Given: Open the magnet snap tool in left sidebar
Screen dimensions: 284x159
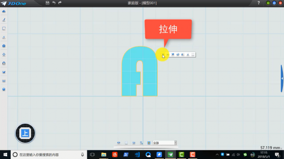Looking at the screenshot, I should coord(4,63).
